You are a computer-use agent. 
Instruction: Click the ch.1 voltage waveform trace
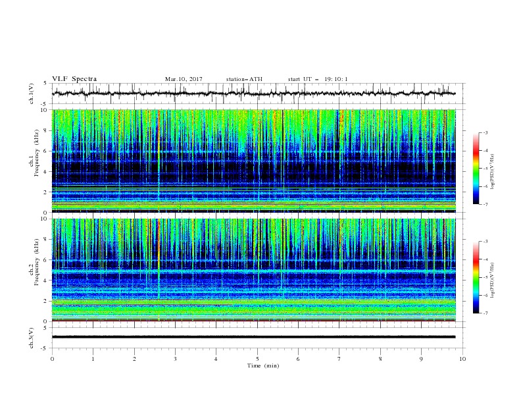click(253, 94)
